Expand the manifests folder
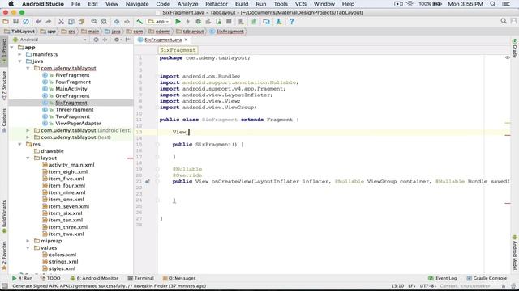 19,54
